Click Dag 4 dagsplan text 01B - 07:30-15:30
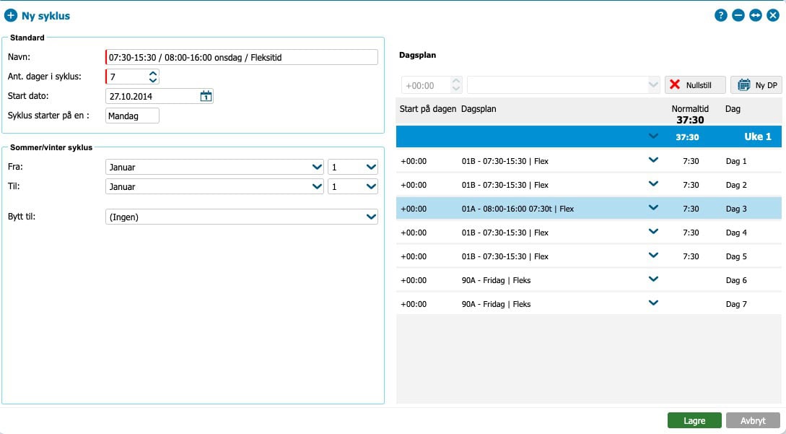The width and height of the screenshot is (786, 434). pyautogui.click(x=505, y=233)
